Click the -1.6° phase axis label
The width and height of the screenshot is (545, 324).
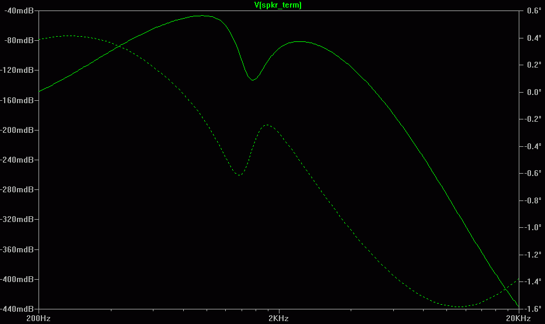[533, 309]
